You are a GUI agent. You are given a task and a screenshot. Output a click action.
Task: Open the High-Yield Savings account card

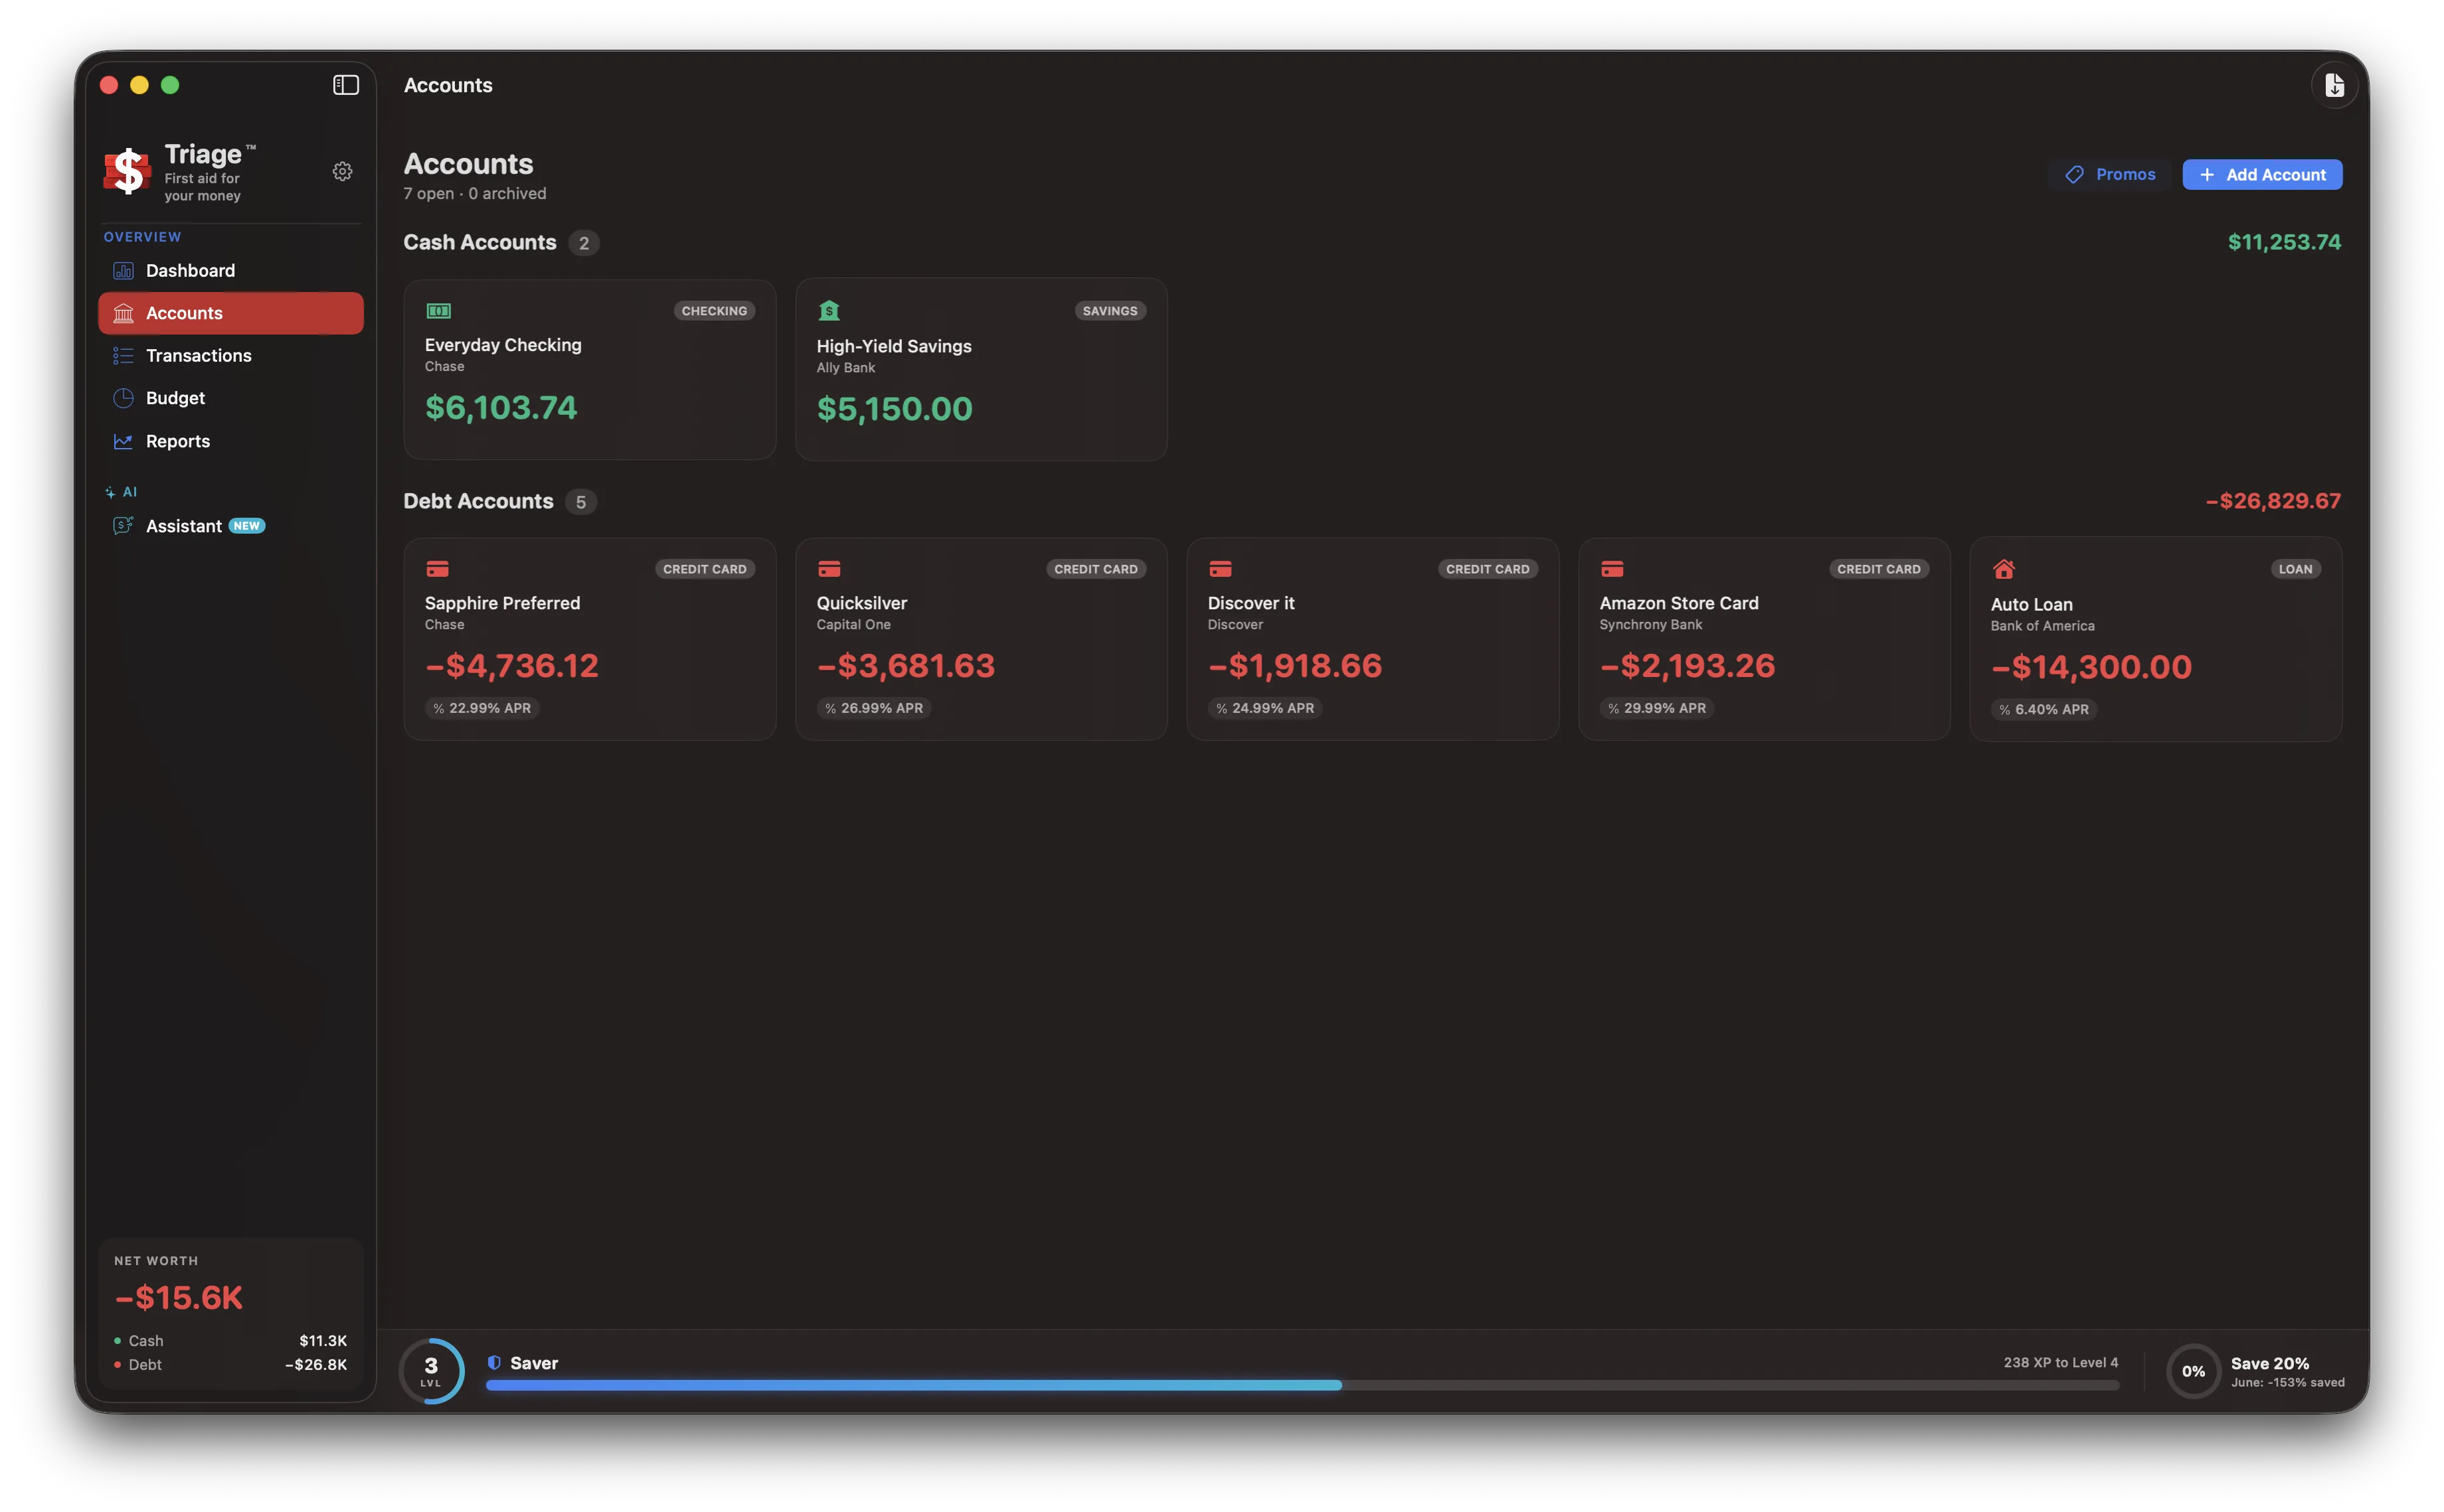[x=980, y=369]
